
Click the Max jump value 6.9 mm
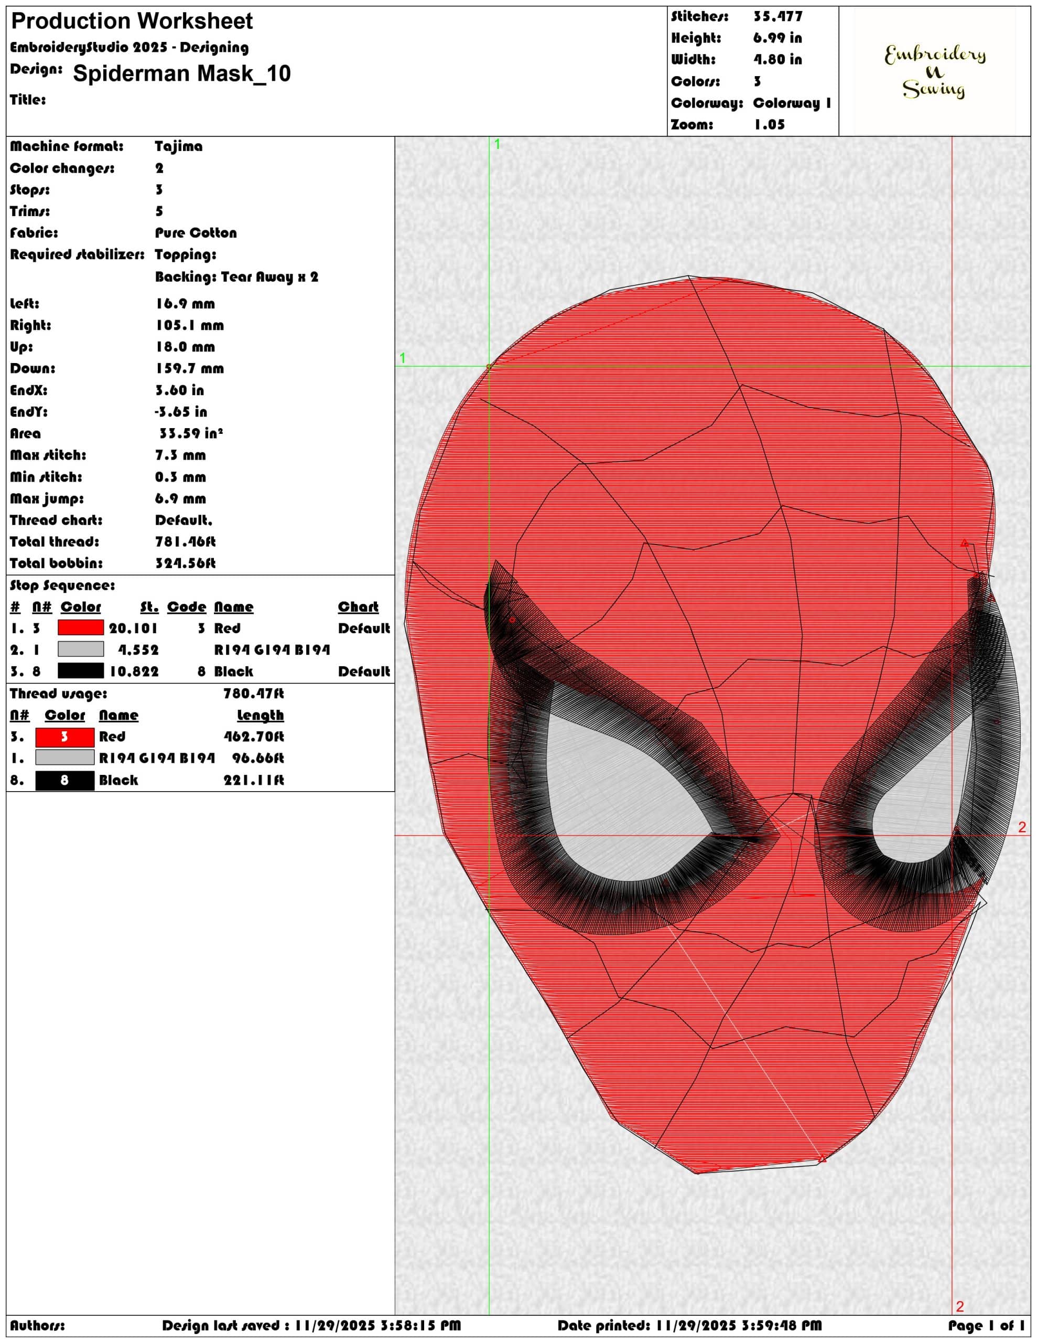point(180,499)
